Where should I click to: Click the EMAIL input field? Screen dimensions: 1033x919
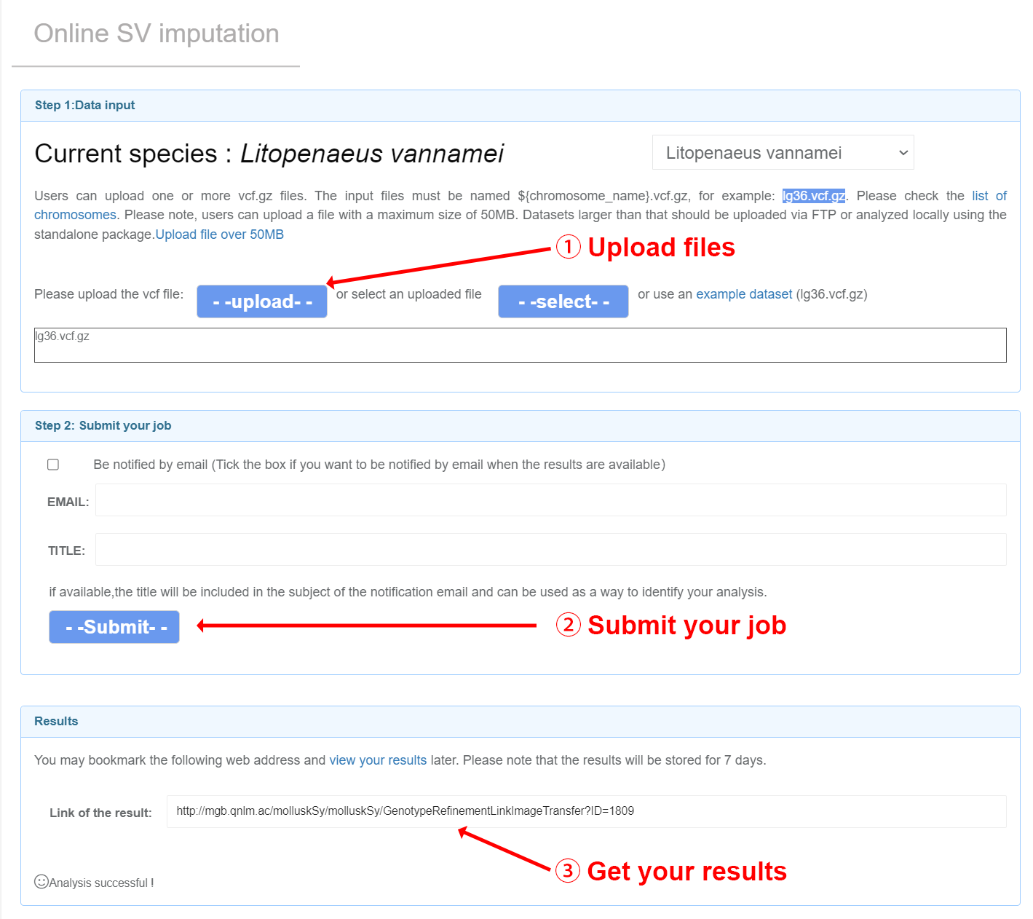pyautogui.click(x=550, y=500)
